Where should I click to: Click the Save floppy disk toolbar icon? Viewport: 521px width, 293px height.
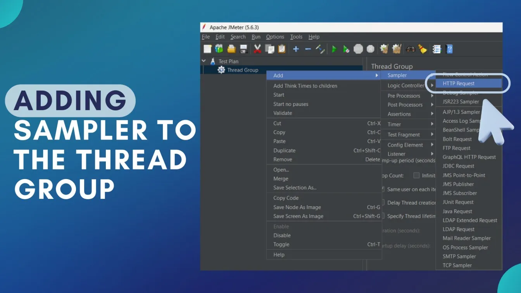[243, 49]
